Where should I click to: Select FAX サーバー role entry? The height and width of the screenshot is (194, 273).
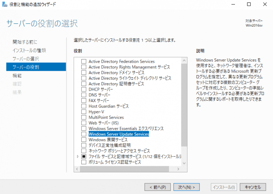click(100, 101)
